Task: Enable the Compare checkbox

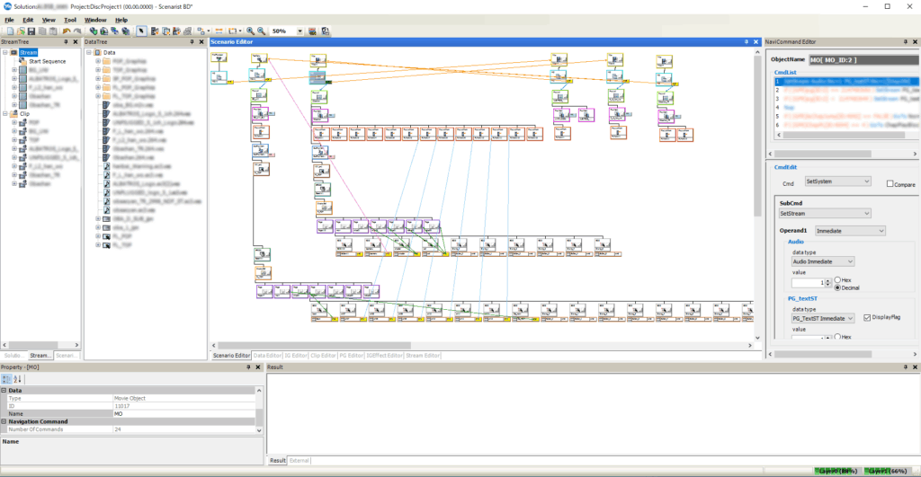Action: (x=890, y=183)
